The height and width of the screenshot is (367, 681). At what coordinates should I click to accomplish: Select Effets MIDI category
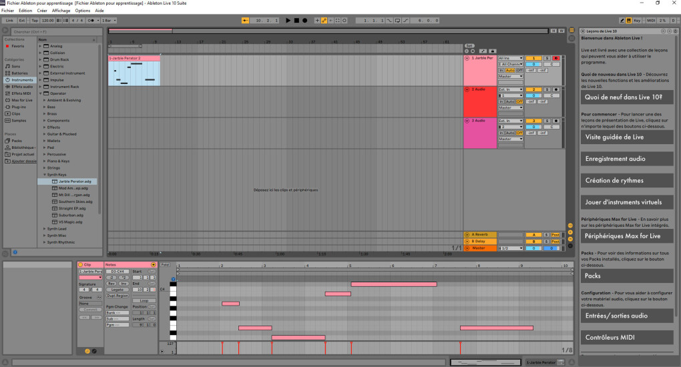21,93
